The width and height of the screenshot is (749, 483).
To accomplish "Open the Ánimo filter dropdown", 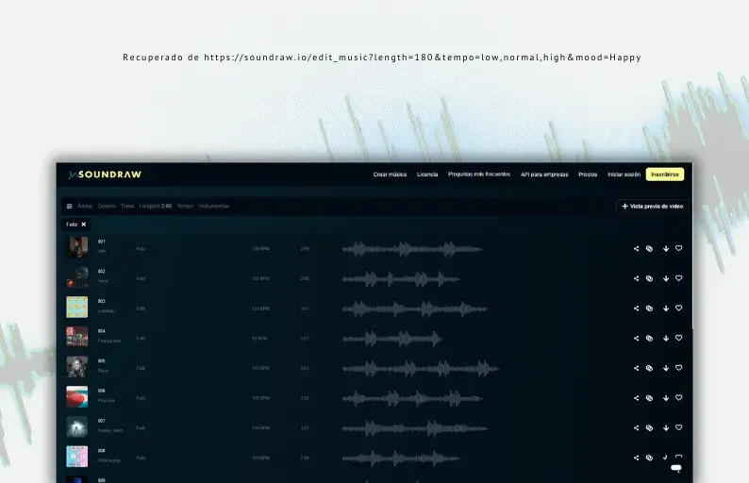I will 85,206.
